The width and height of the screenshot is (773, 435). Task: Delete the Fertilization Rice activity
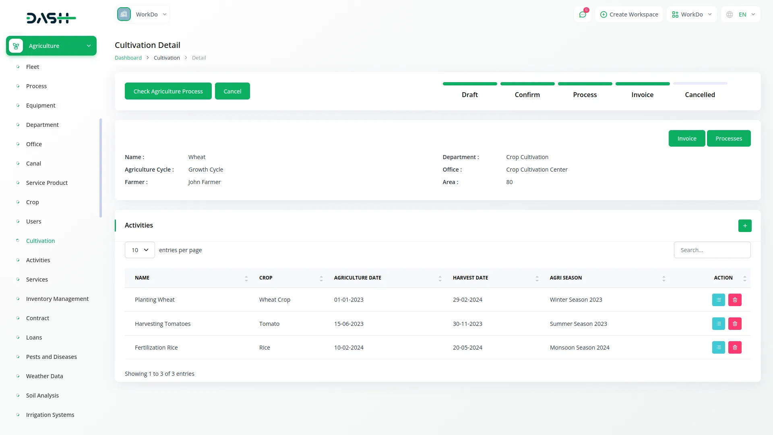(x=734, y=348)
